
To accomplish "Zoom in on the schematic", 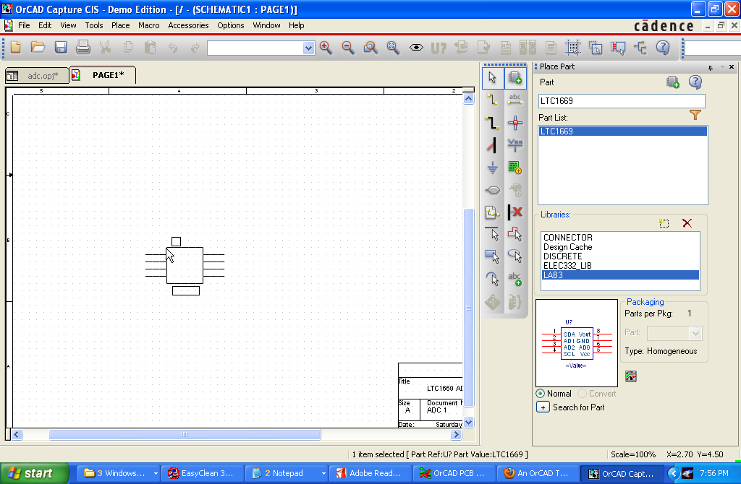I will point(326,47).
